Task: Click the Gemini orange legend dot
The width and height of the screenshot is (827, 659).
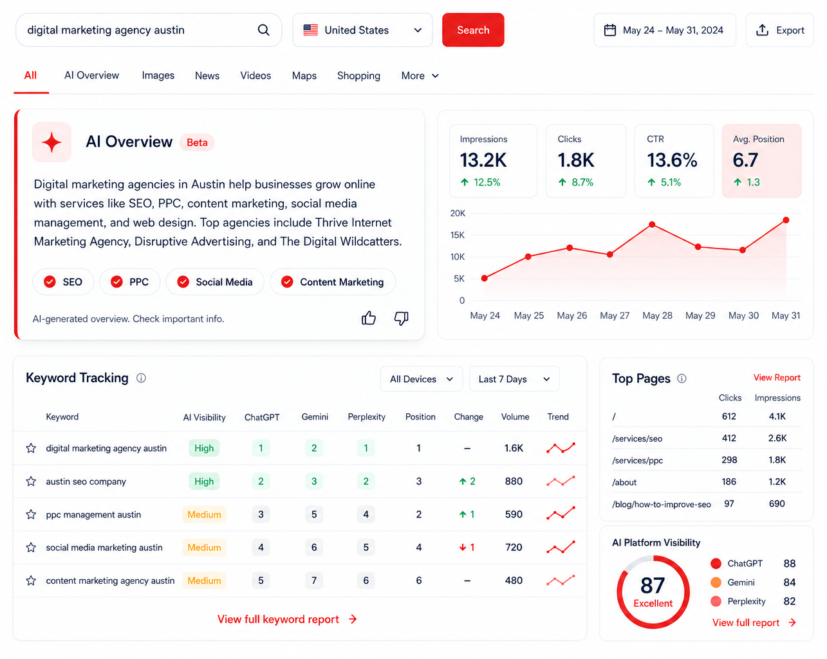Action: (x=716, y=582)
